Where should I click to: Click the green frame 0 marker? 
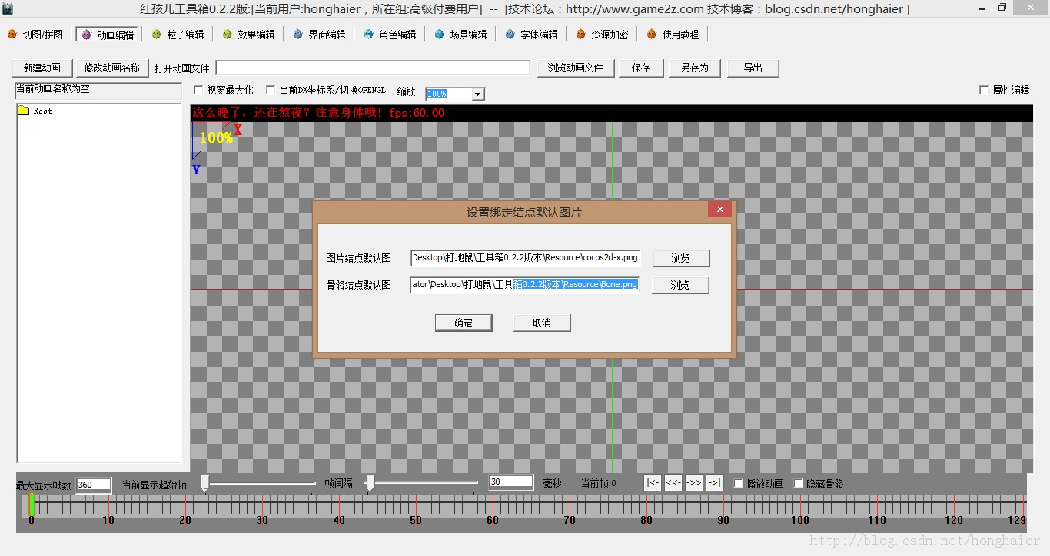click(x=32, y=505)
